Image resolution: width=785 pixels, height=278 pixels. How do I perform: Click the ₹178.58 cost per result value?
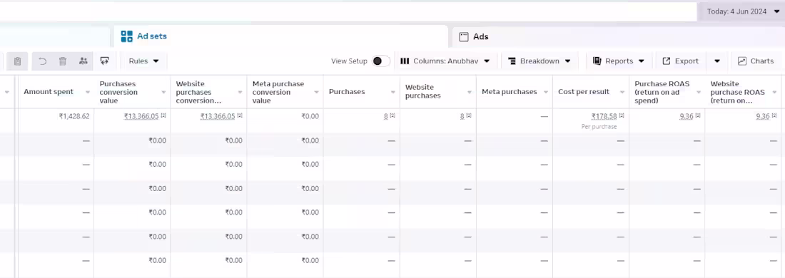(604, 116)
